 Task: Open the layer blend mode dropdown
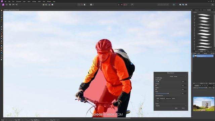tap(207, 53)
